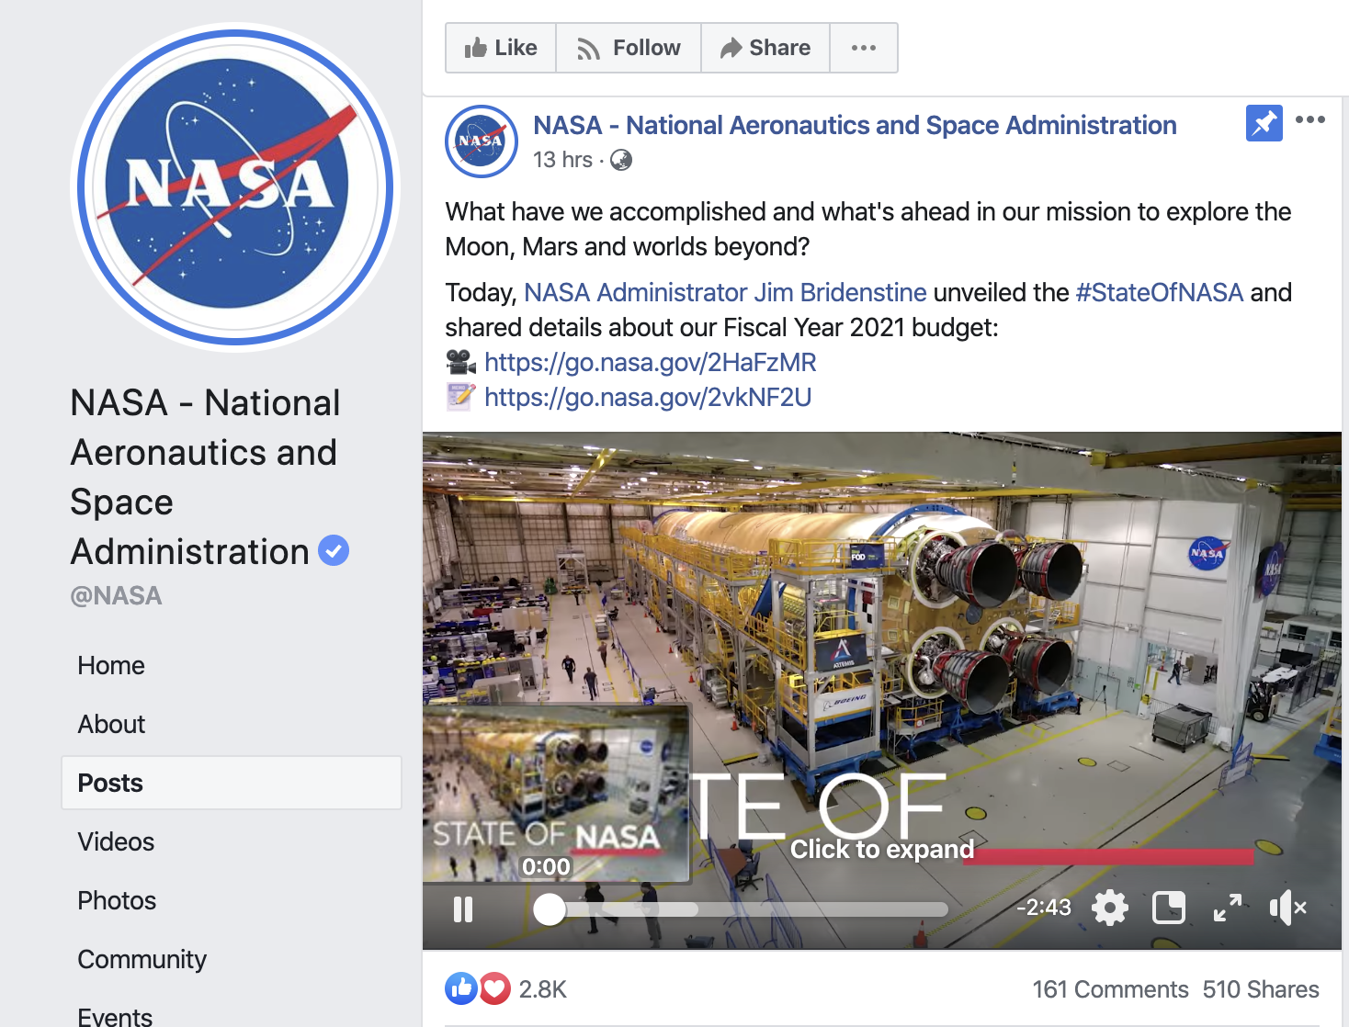This screenshot has height=1027, width=1349.
Task: Click the heart reaction icon below video
Action: click(494, 988)
